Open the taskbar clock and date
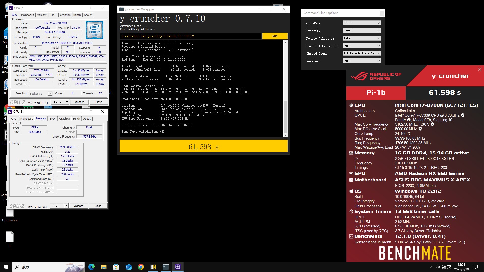Image resolution: width=484 pixels, height=272 pixels. coord(461,267)
